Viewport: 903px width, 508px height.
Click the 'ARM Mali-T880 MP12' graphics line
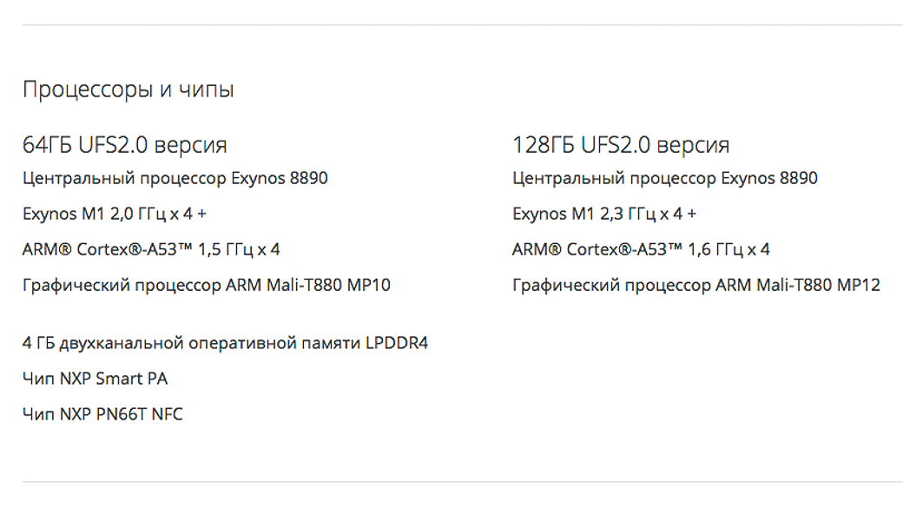pos(696,286)
